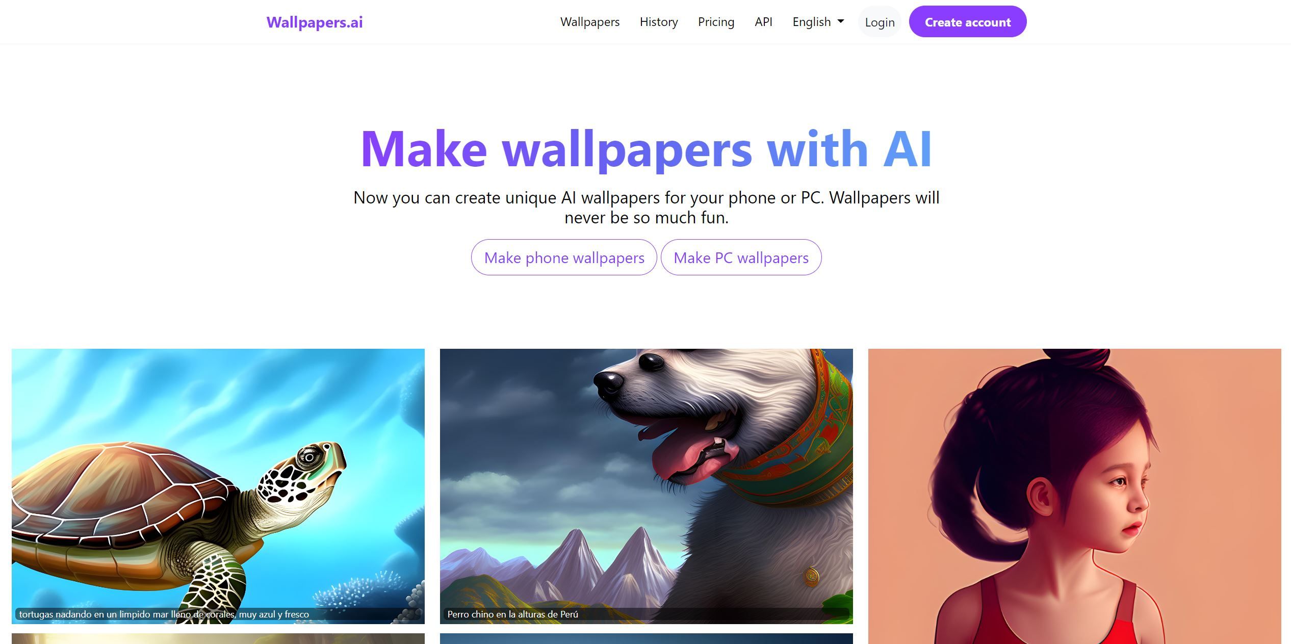This screenshot has height=644, width=1291.
Task: Click the History tab in navigation
Action: 659,20
